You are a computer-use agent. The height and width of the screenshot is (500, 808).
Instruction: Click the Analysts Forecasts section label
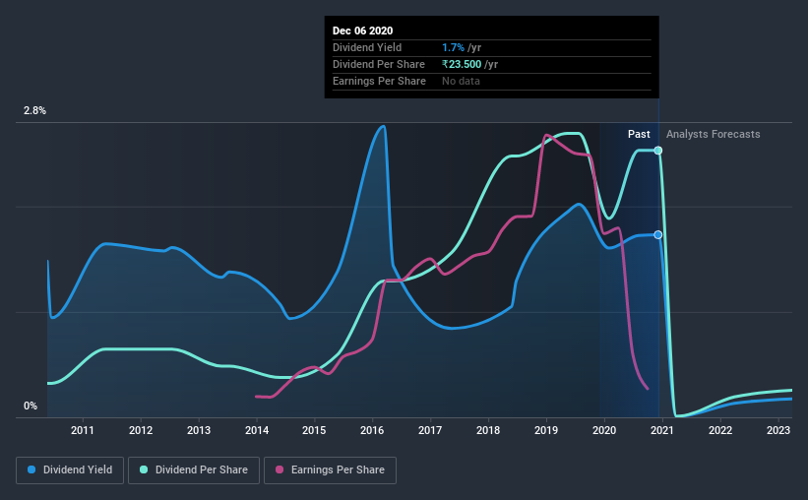(714, 134)
